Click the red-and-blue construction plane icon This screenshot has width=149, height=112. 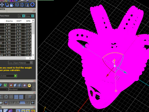pos(5,103)
